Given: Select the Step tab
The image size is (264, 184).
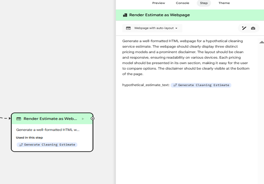Looking at the screenshot, I should tap(204, 3).
